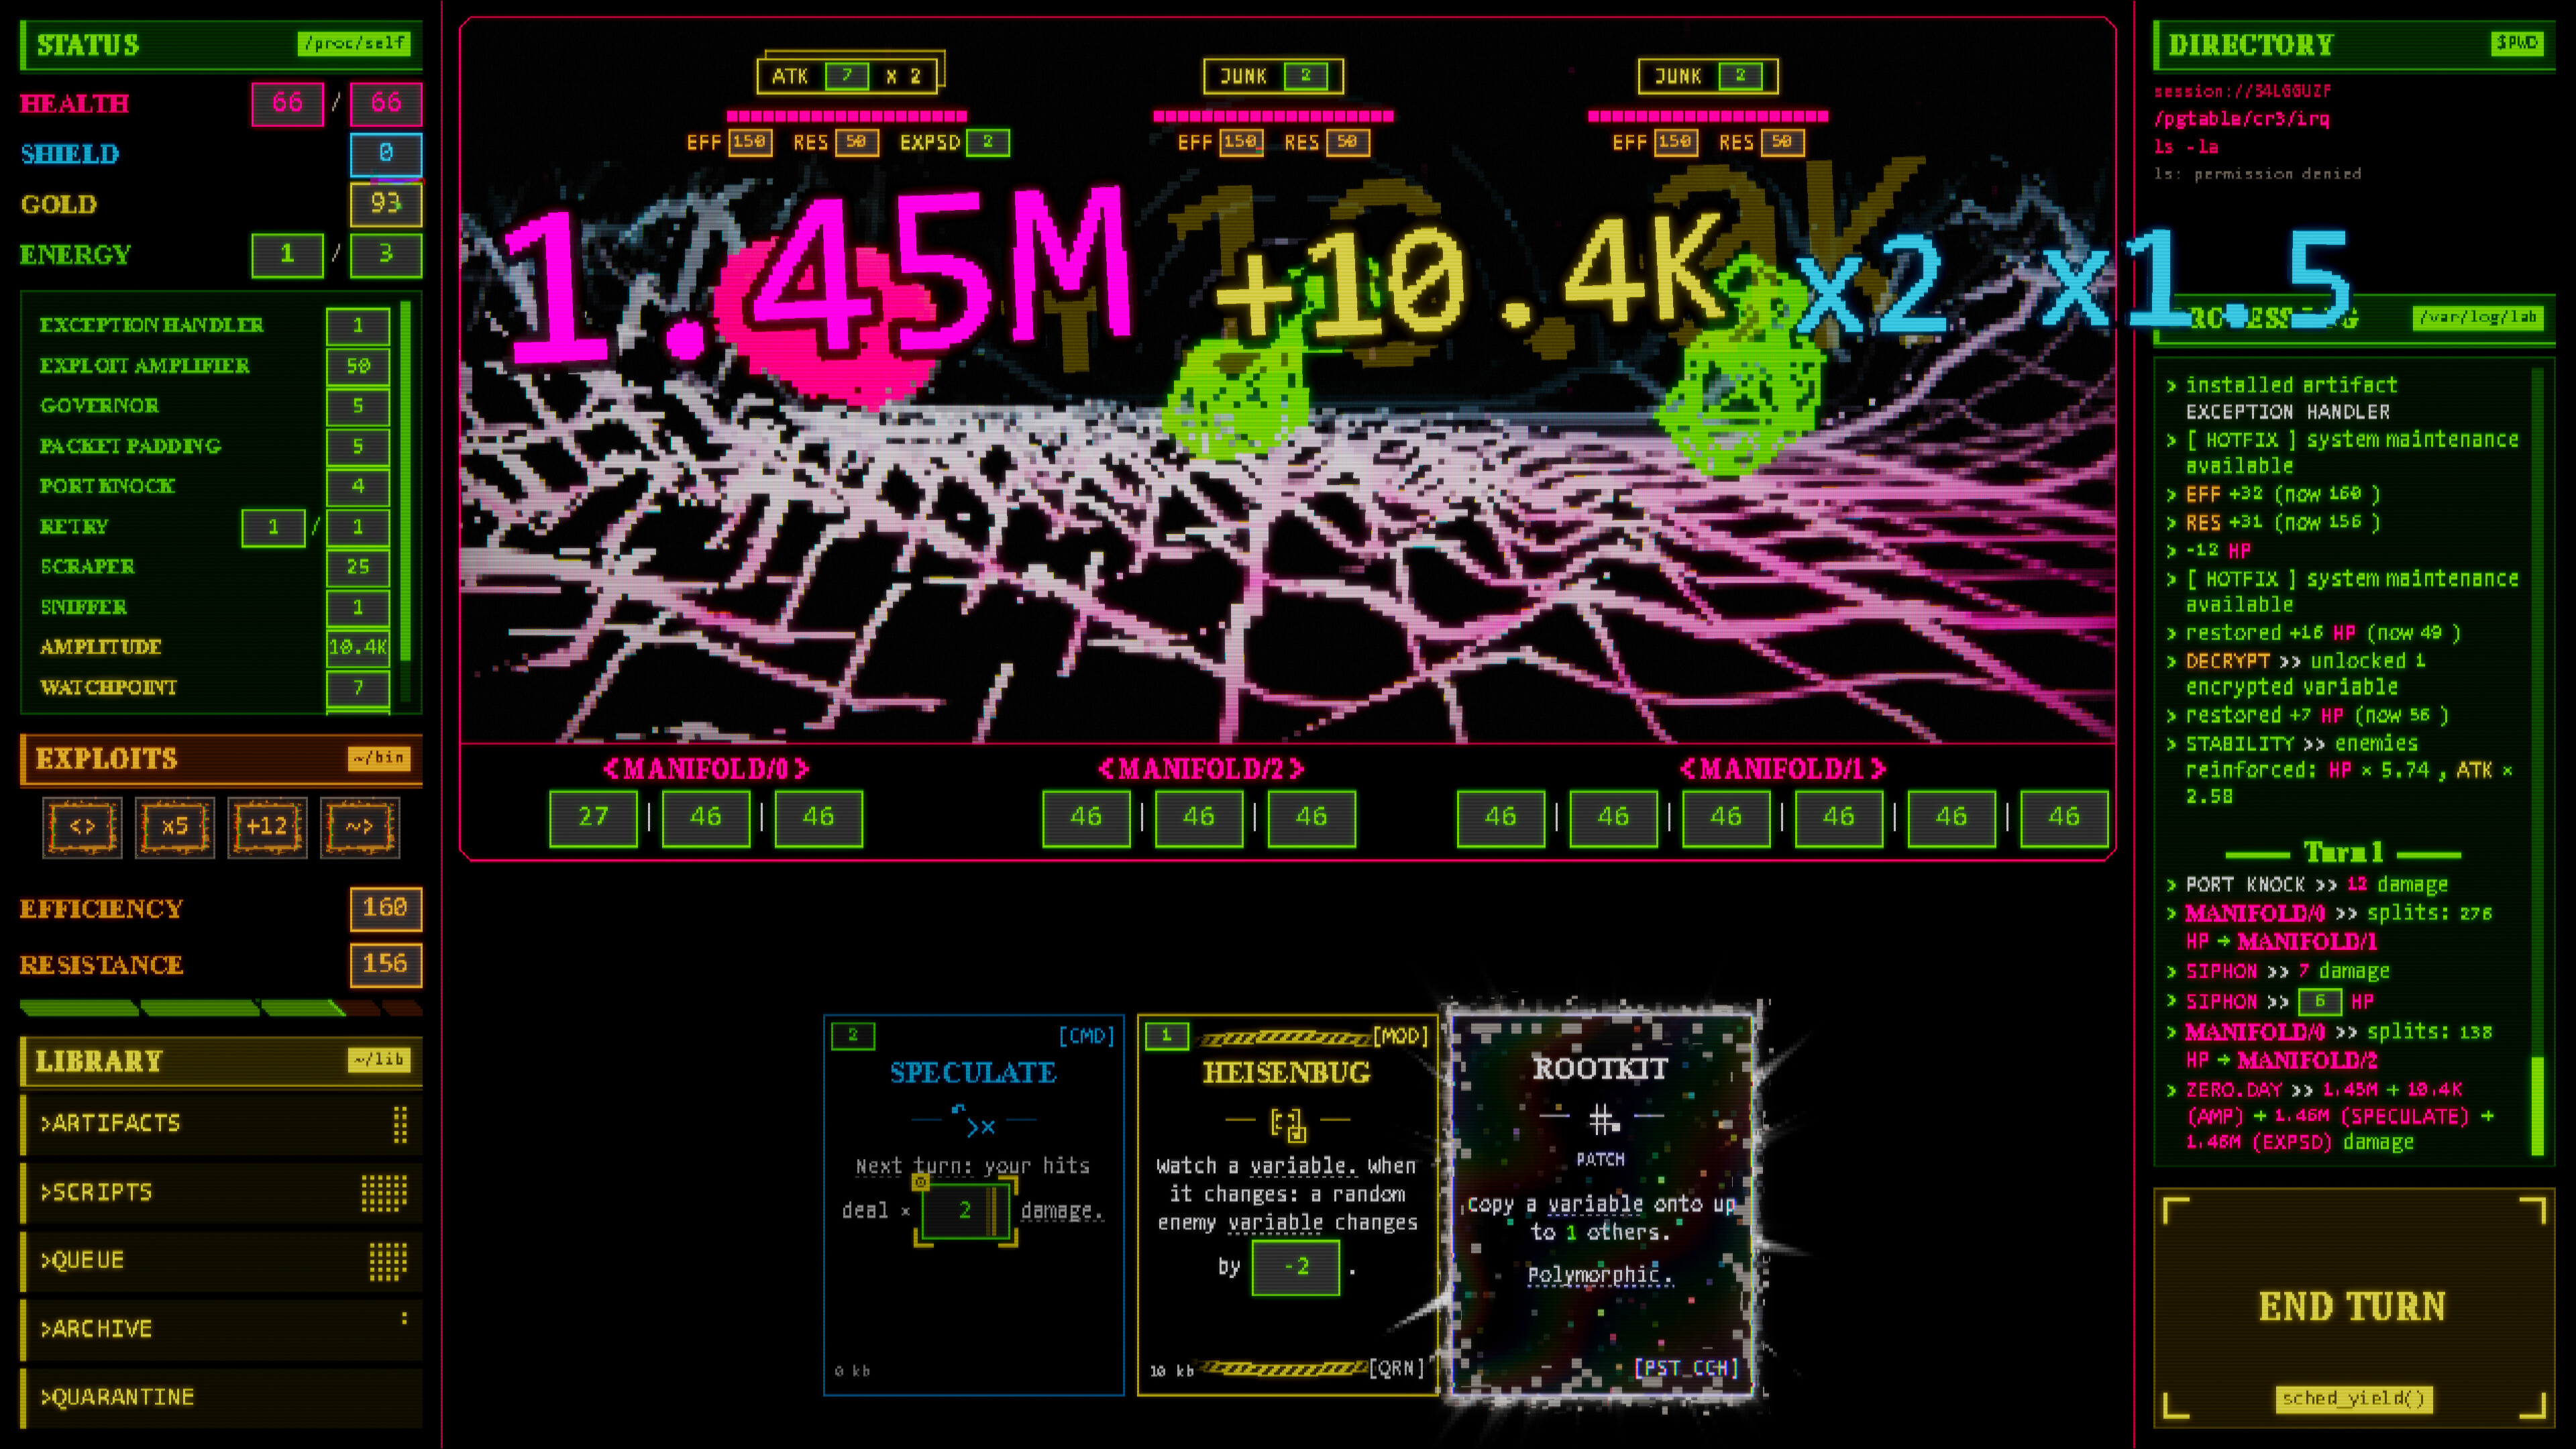
Task: Target the right green JUNK enemy
Action: pyautogui.click(x=1740, y=370)
